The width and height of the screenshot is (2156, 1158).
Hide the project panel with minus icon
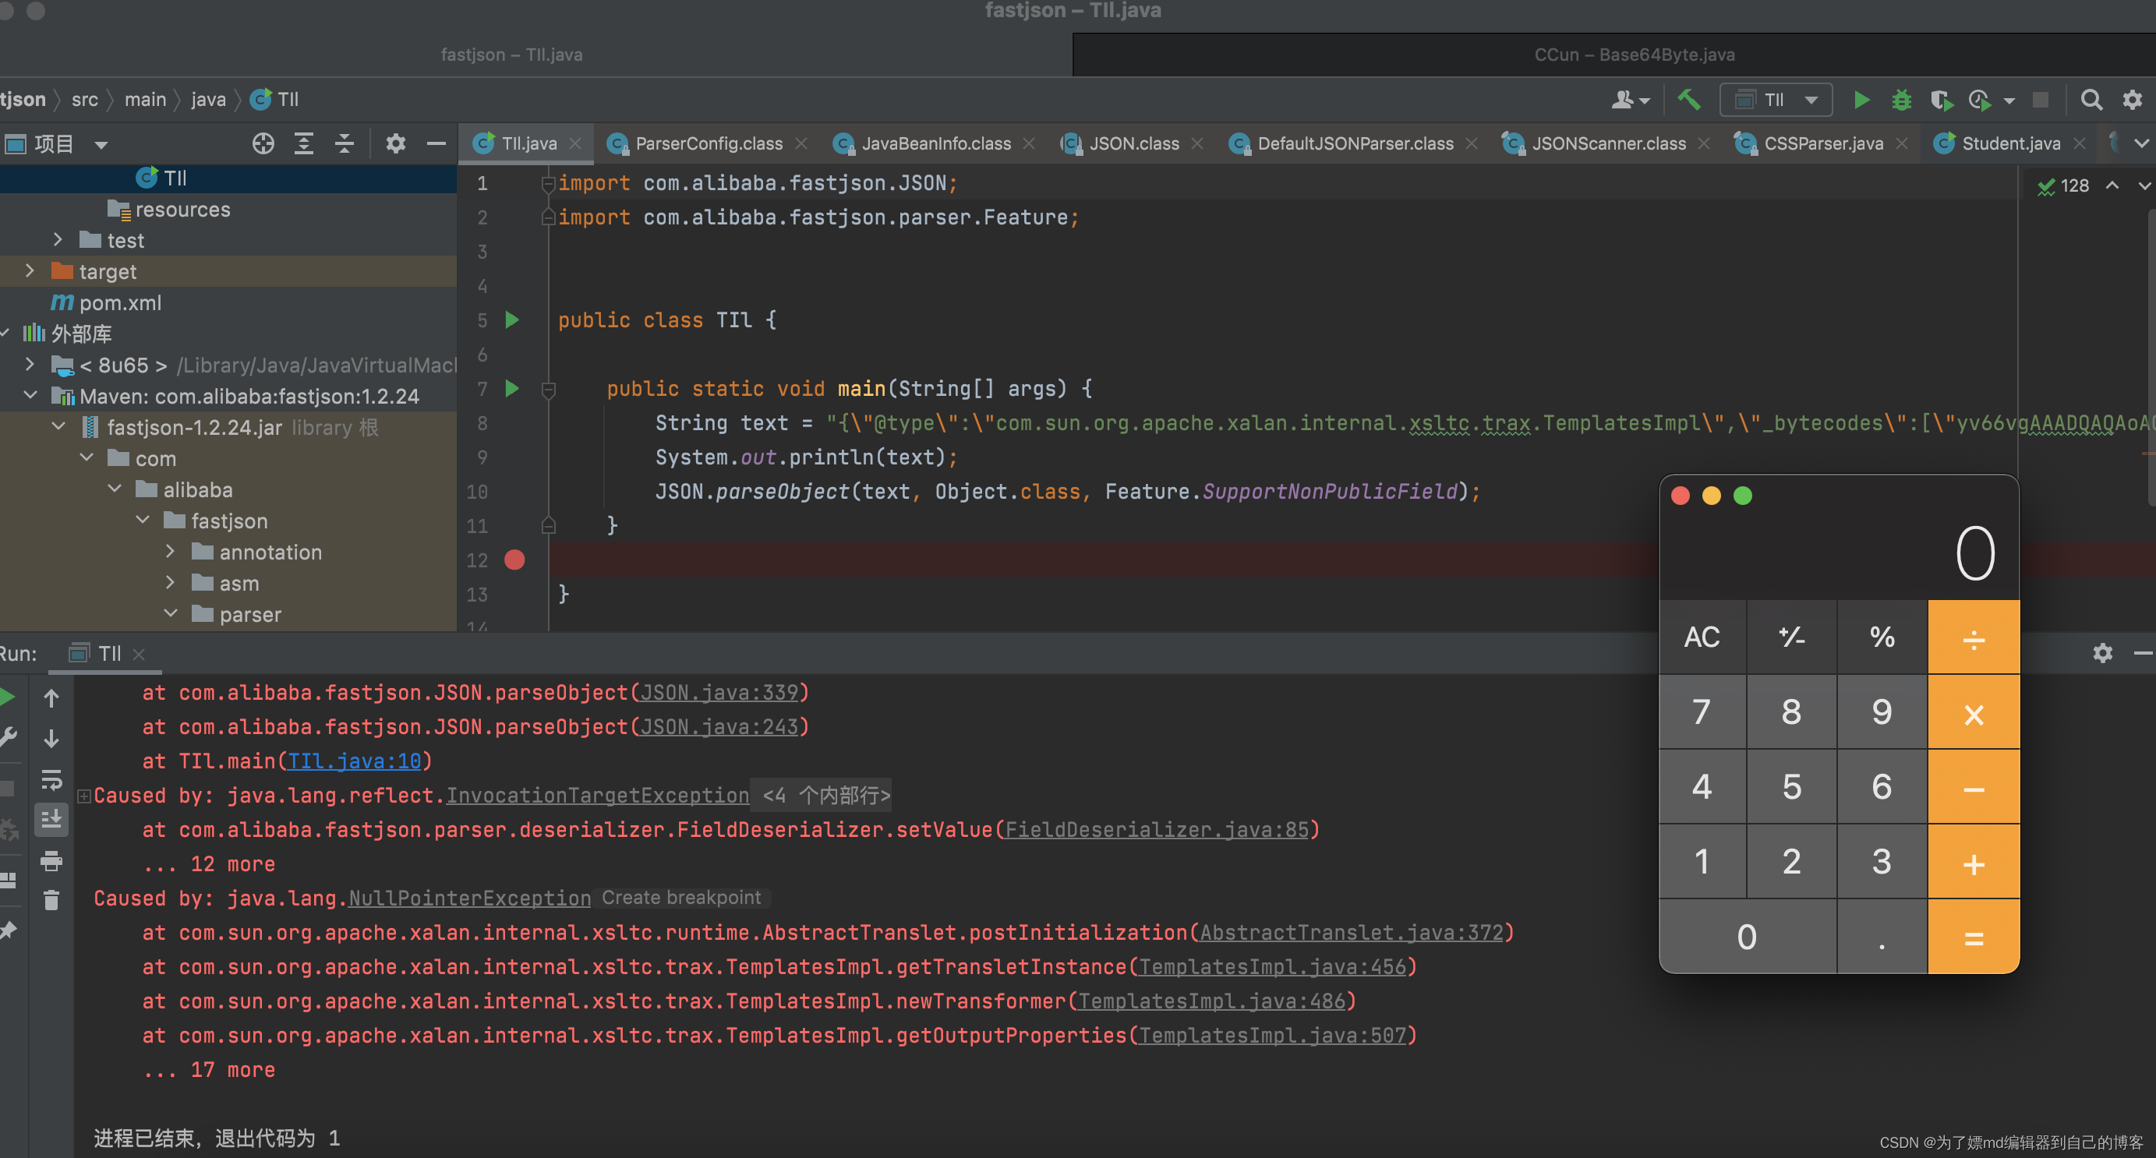coord(436,144)
